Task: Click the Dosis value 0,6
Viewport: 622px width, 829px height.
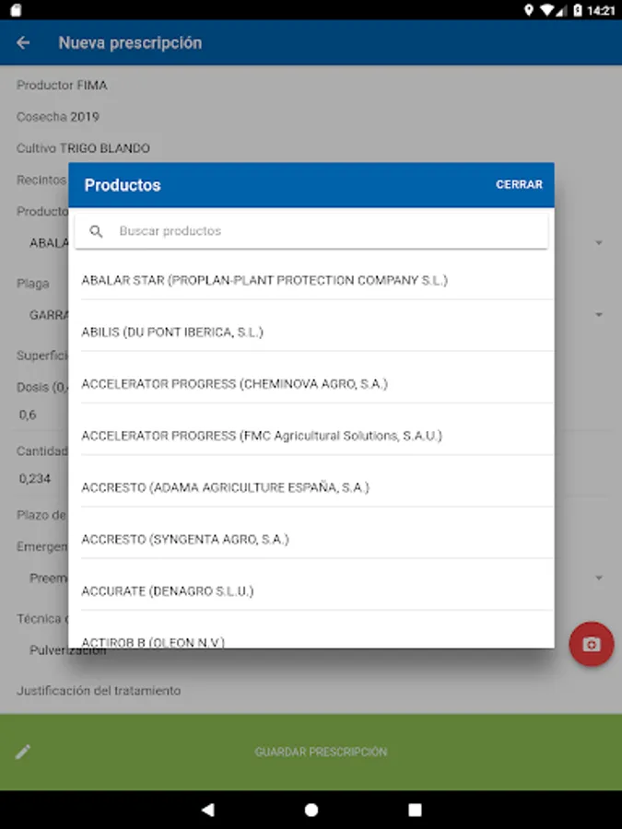Action: pyautogui.click(x=28, y=414)
